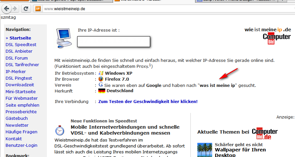The width and height of the screenshot is (295, 157).
Task: Open the Startseite navigation link
Action: tap(20, 38)
